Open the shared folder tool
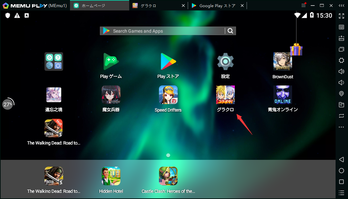Screen dimensions: 348x199 click(x=341, y=105)
